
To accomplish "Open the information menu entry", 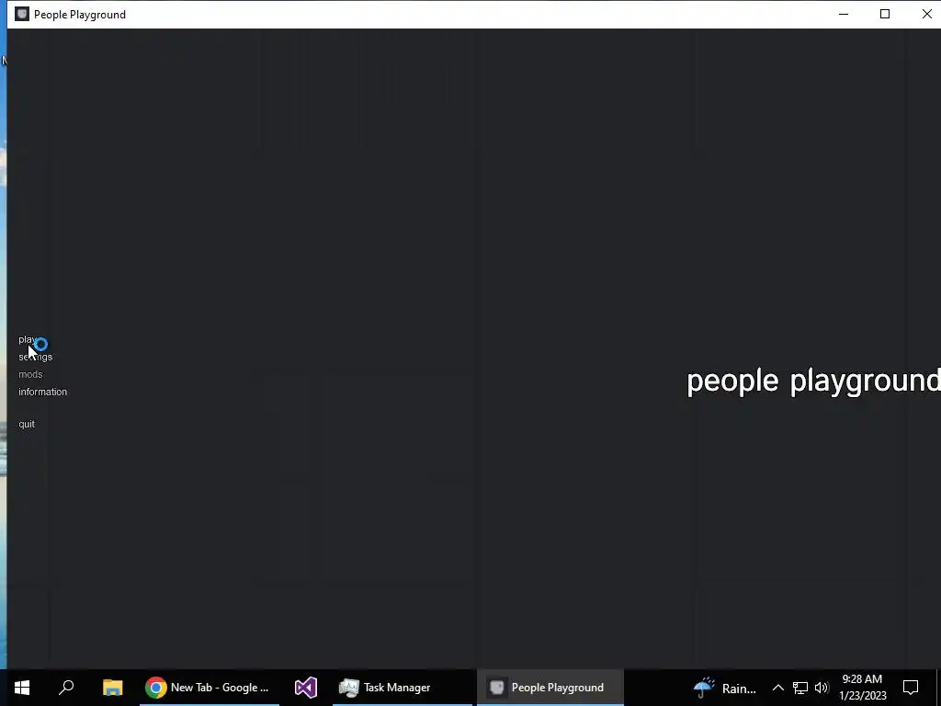I will (x=42, y=392).
